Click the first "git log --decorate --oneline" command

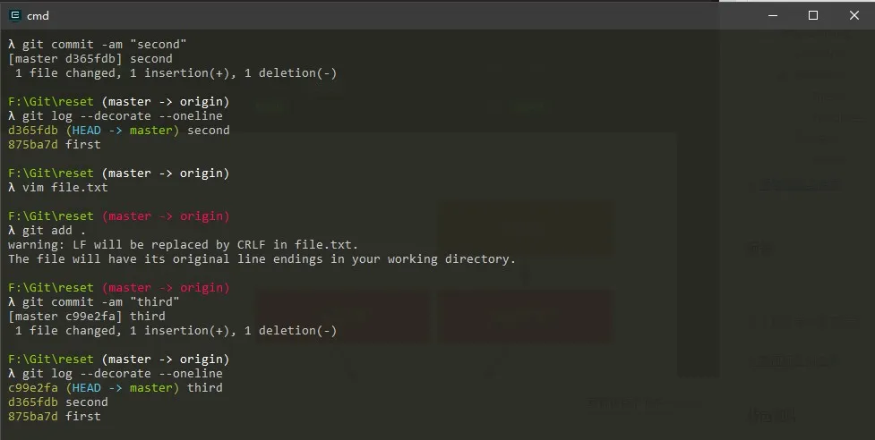coord(120,116)
